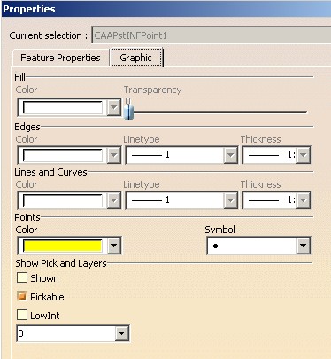Screen dimensions: 331x359
Task: Open the Fill Color dropdown arrow
Action: (x=114, y=107)
